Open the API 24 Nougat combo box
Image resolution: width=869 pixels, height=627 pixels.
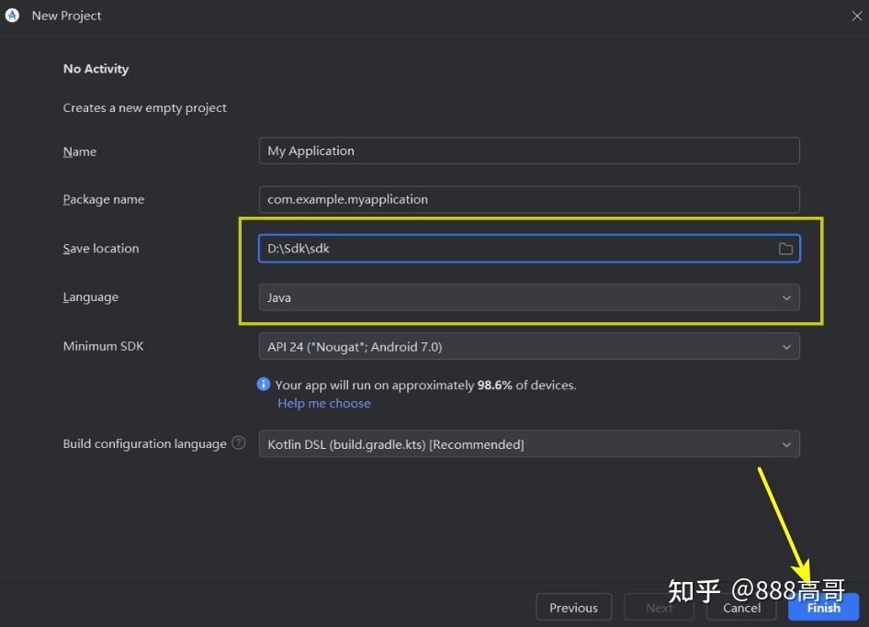529,346
